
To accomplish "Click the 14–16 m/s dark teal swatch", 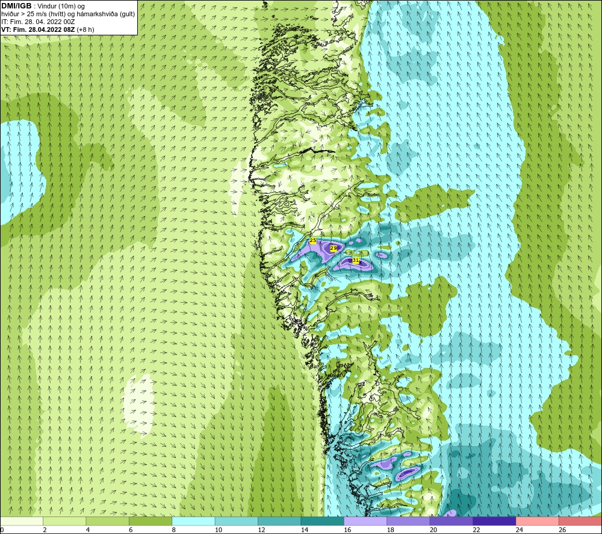I will click(323, 521).
